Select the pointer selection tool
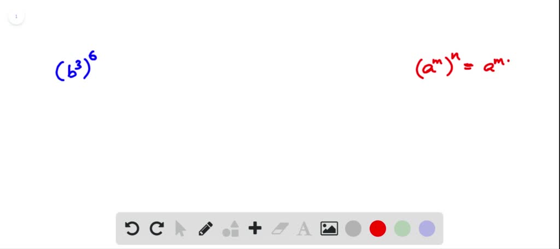 (x=180, y=229)
